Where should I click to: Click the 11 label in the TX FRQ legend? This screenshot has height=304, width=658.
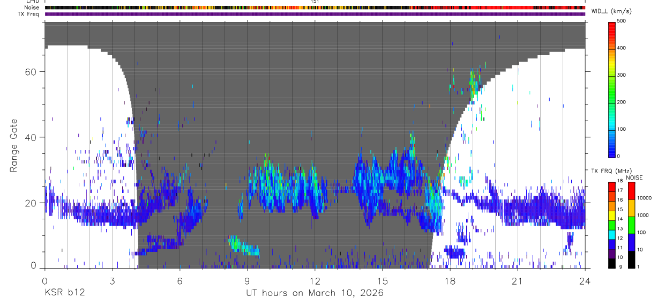click(620, 248)
